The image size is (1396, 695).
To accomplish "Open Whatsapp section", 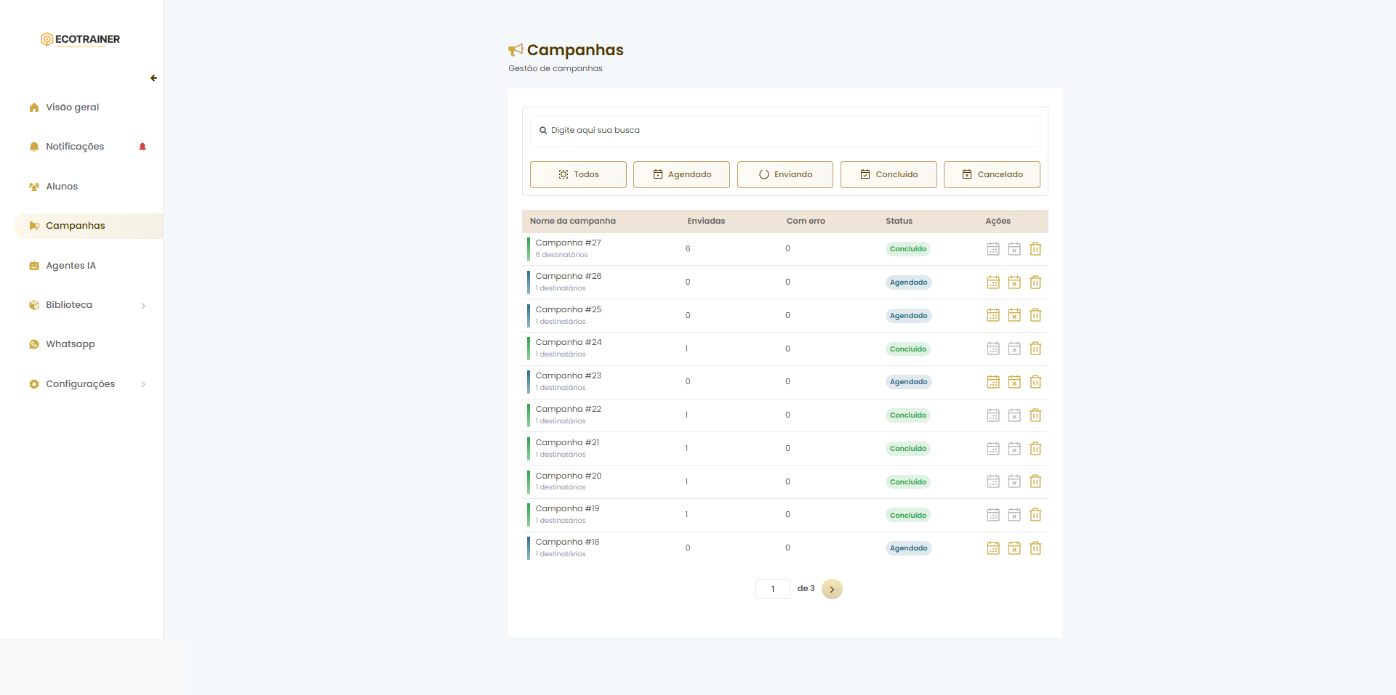I will point(70,344).
